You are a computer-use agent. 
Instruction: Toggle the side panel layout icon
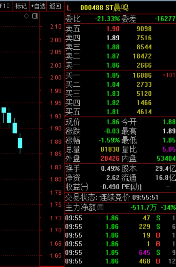tap(35, 16)
